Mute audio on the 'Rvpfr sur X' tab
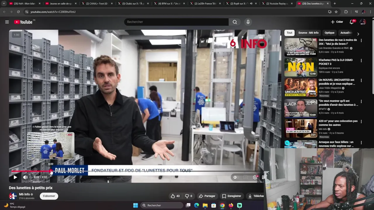 251,3
